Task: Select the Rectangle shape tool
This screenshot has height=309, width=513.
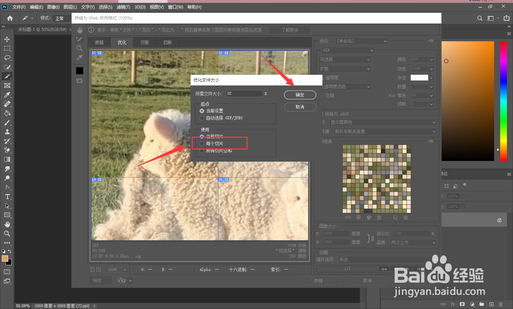Action: coord(7,215)
